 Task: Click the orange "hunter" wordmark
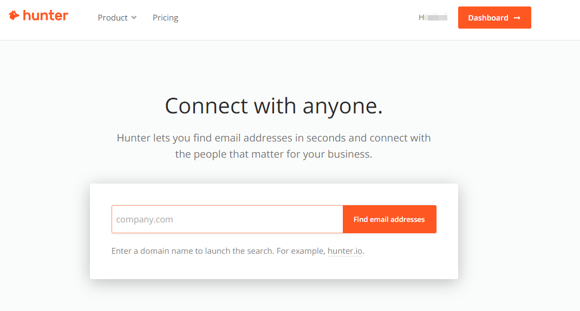coord(45,16)
